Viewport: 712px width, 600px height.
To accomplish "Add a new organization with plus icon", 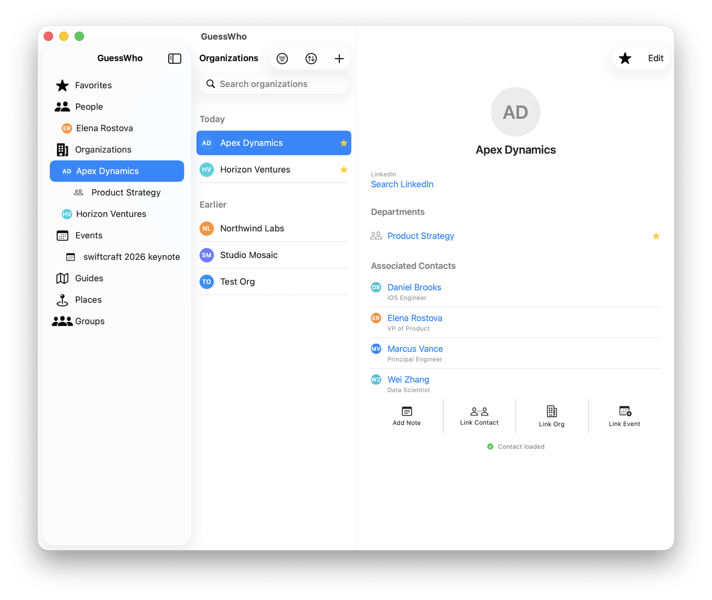I will (x=339, y=58).
